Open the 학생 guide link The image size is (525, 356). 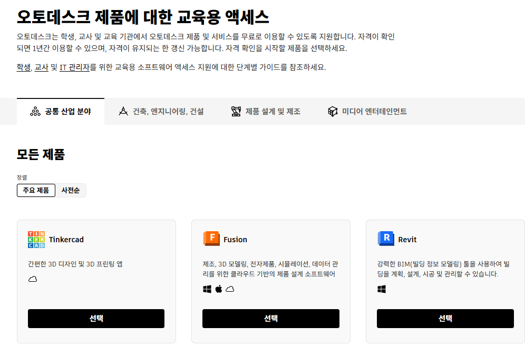[x=23, y=67]
